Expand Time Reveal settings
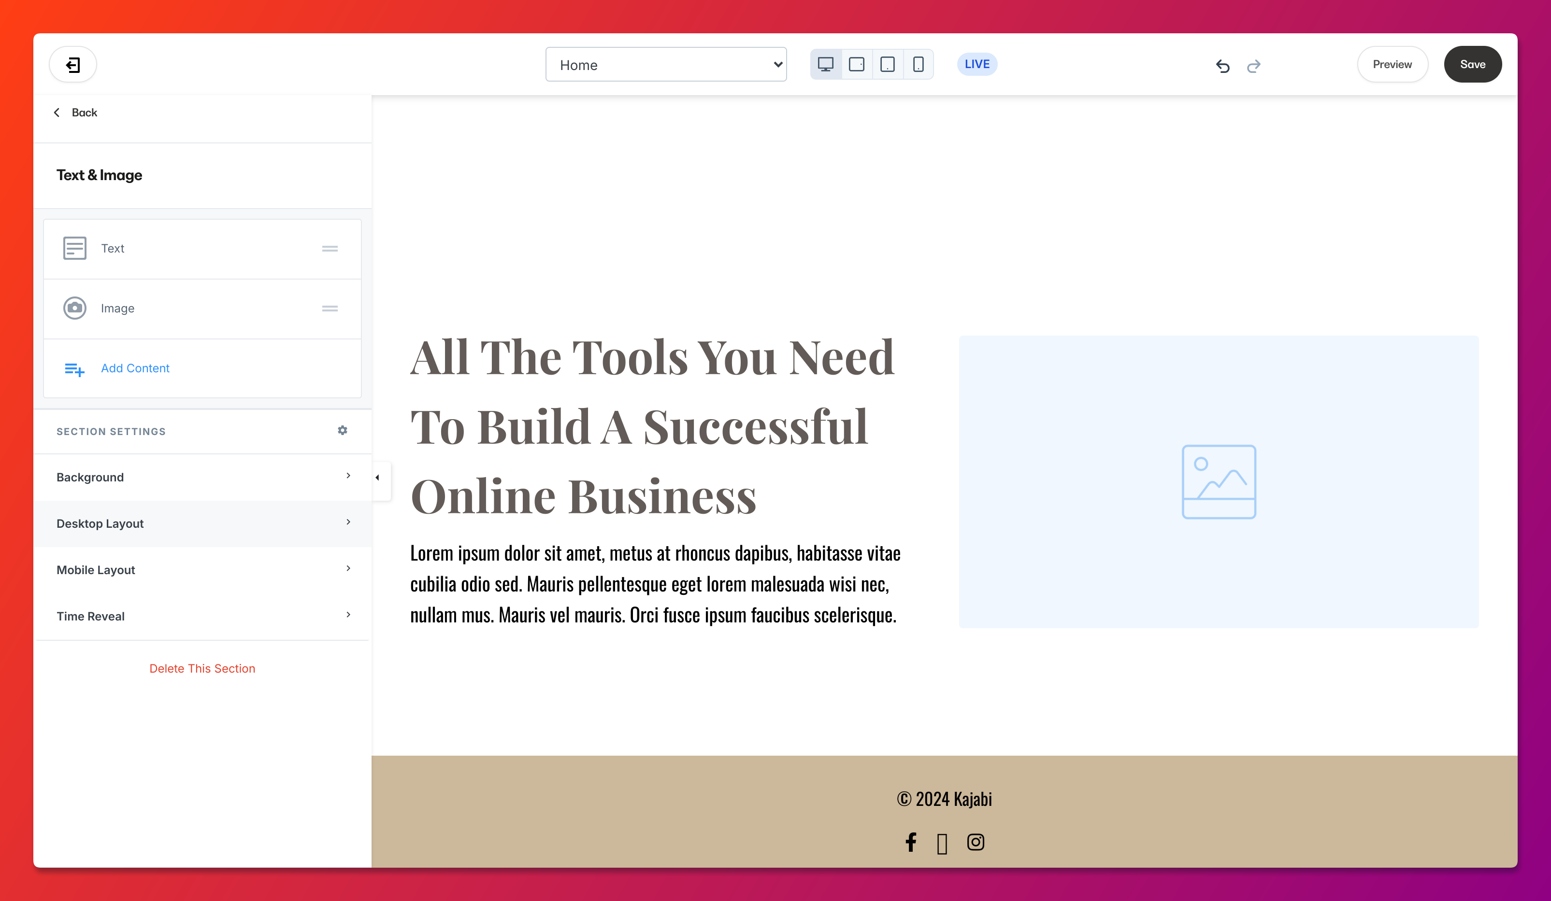This screenshot has width=1551, height=901. [202, 616]
